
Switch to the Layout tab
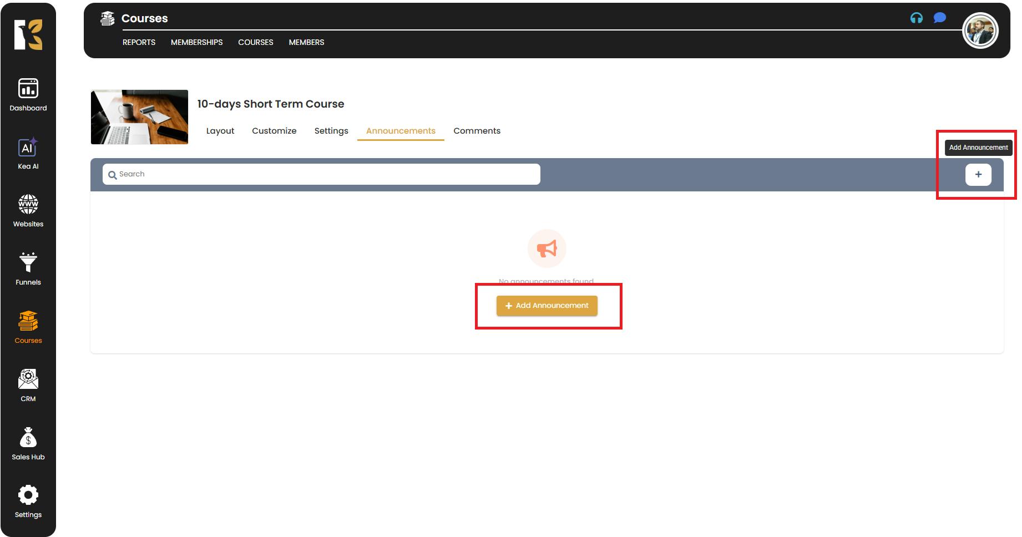220,131
